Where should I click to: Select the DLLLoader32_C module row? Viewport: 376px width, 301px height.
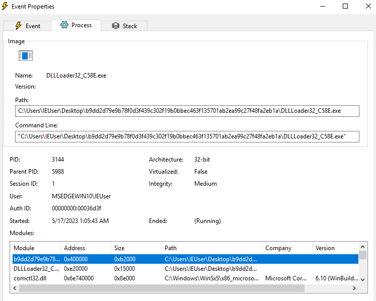click(35, 269)
